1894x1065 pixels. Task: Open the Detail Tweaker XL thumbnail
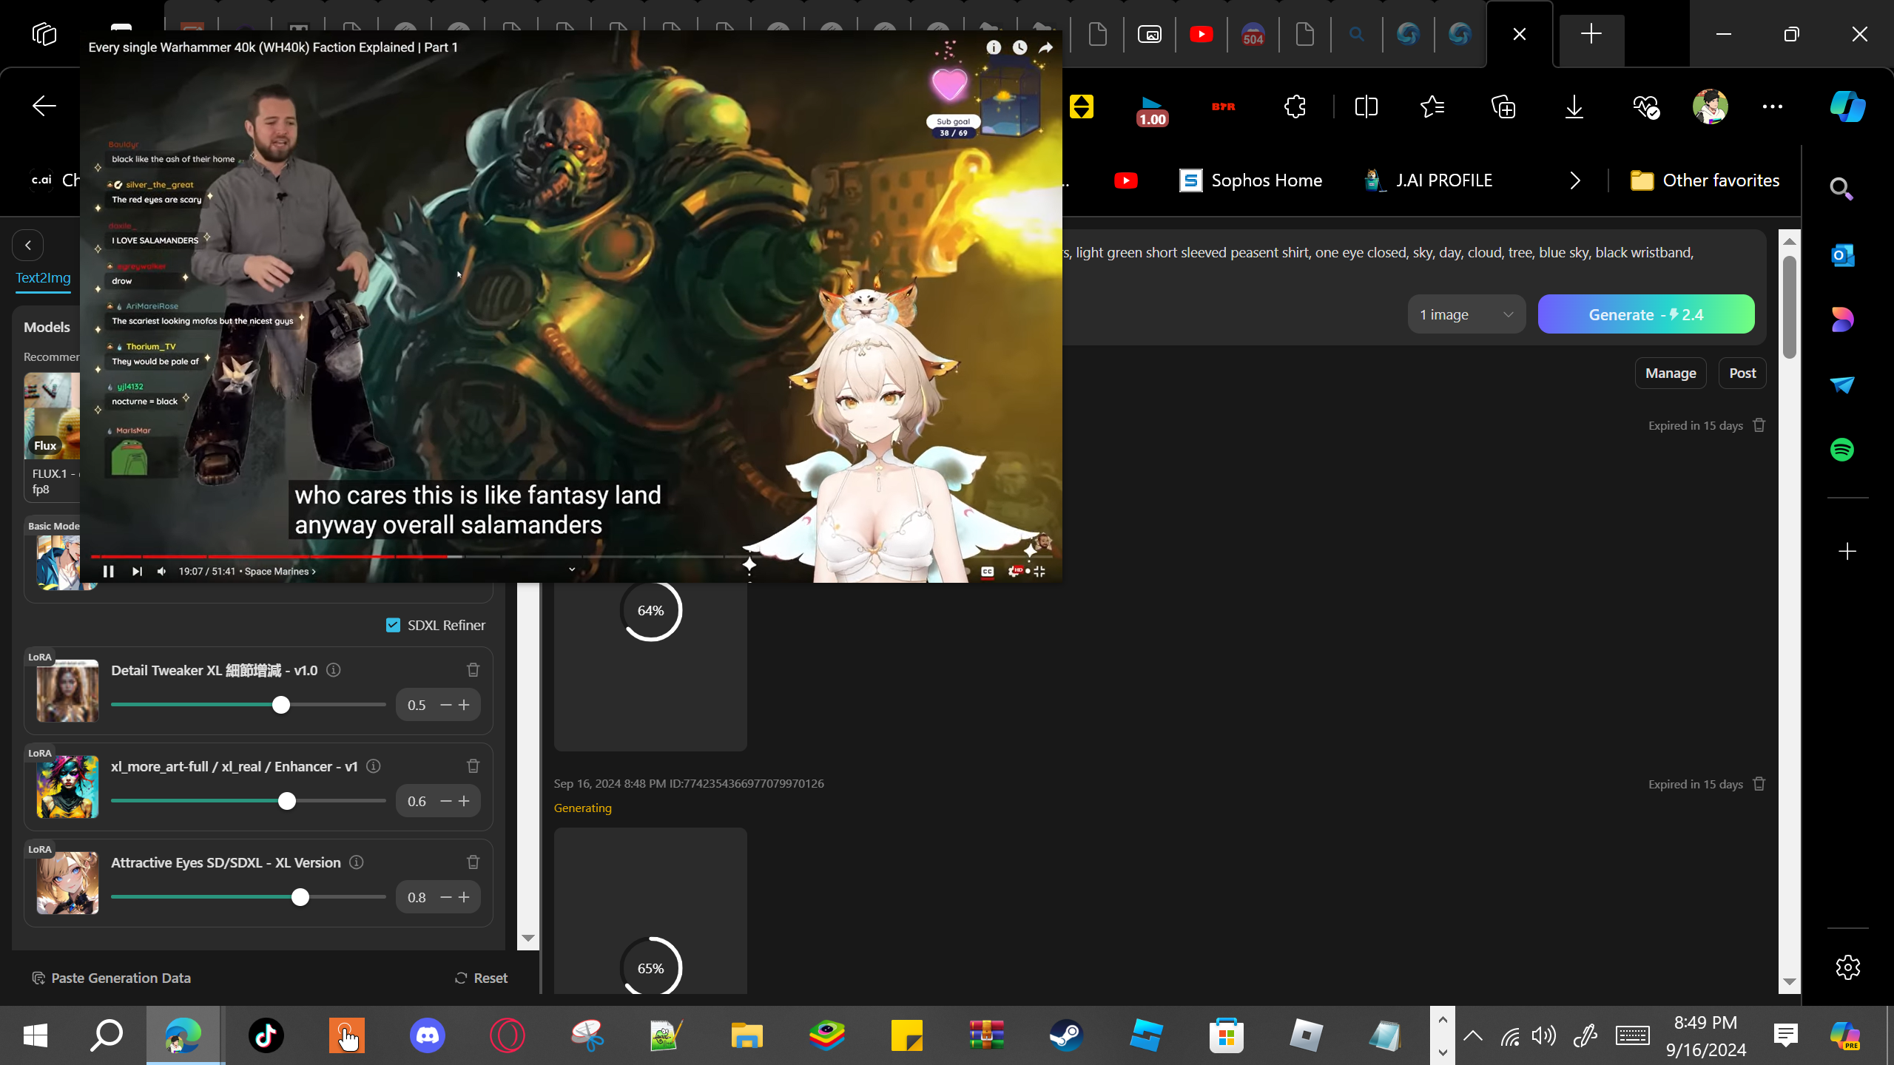(x=67, y=691)
